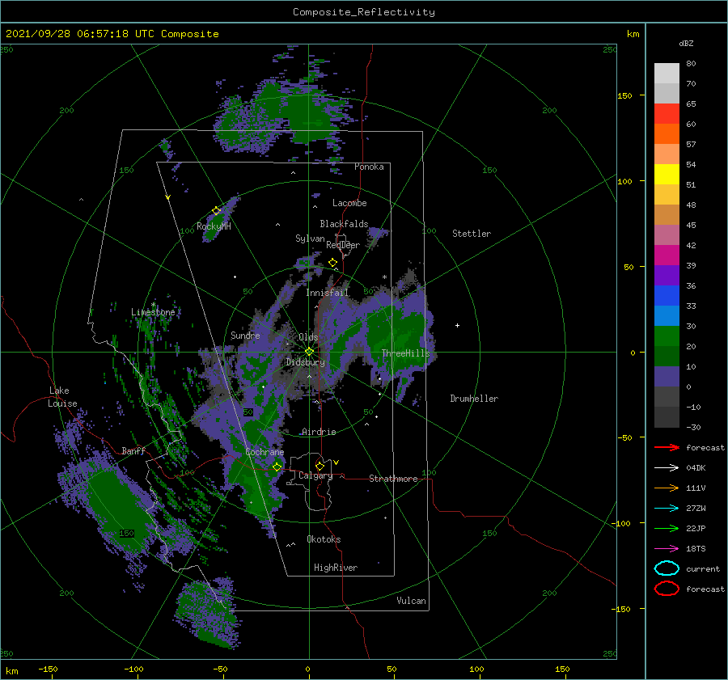
Task: Click the Sylvan label
Action: pos(310,239)
